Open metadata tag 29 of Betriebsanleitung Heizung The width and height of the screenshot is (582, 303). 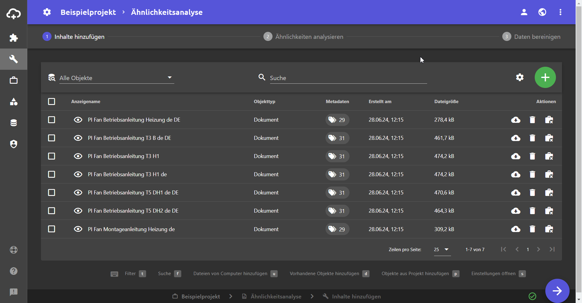337,120
